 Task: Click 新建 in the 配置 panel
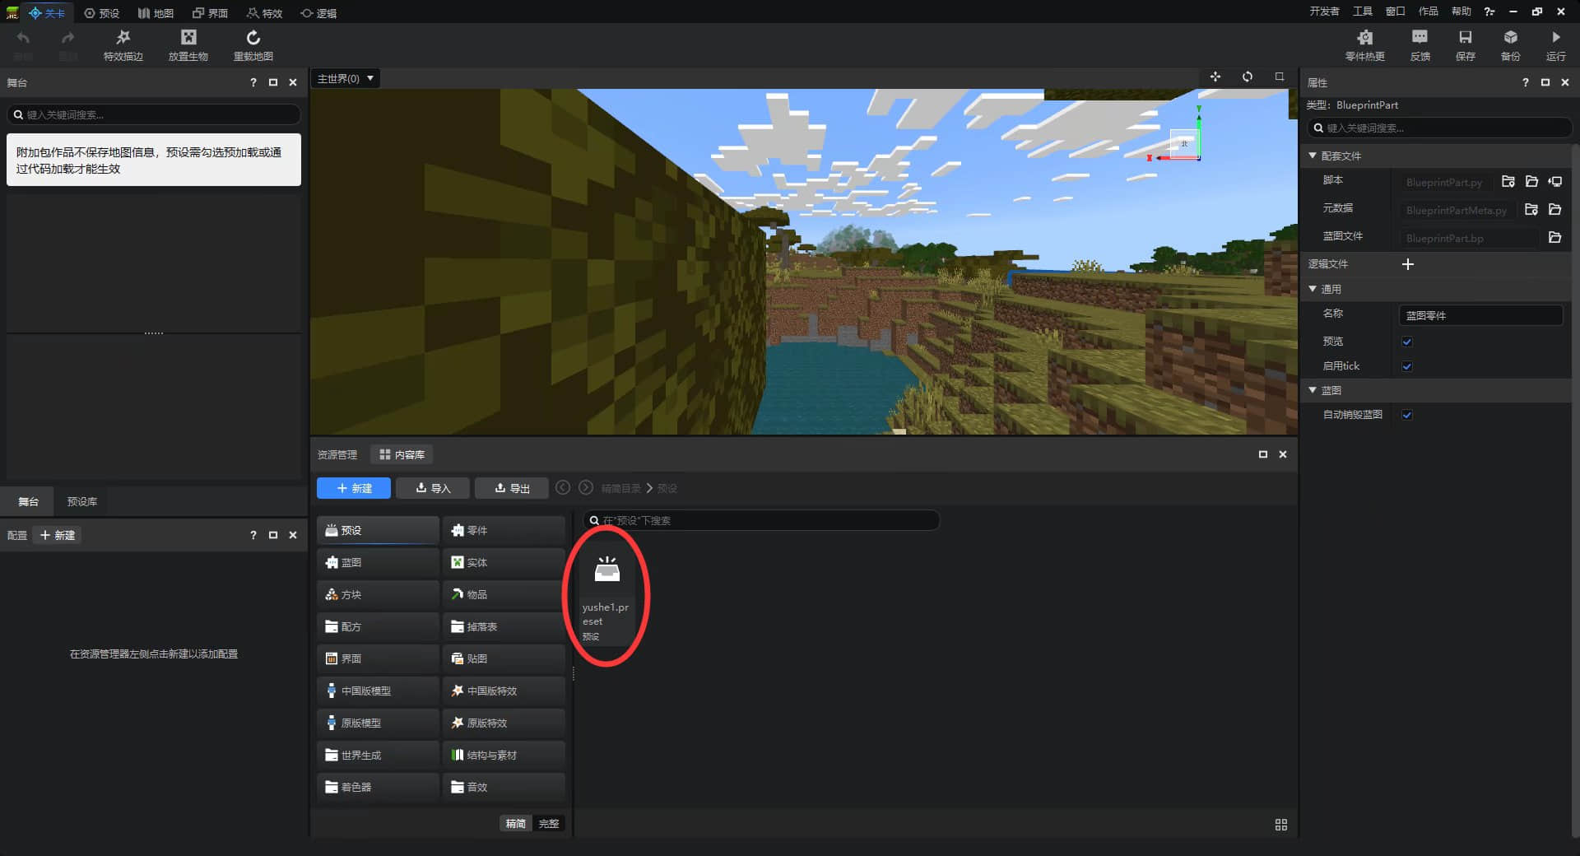58,535
